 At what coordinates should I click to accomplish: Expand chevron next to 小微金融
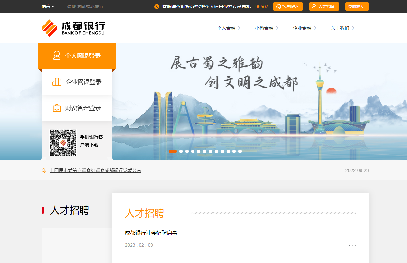pos(277,28)
